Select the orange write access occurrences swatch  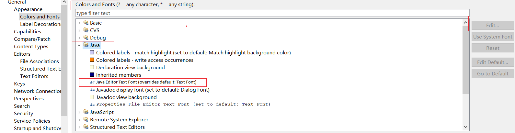pos(92,60)
